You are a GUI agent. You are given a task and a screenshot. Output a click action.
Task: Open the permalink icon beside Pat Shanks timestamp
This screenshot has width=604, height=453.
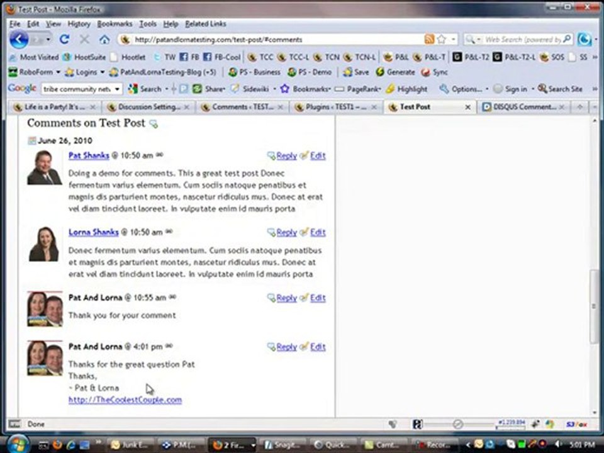pyautogui.click(x=159, y=155)
